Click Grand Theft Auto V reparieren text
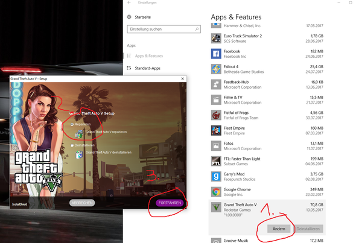356x243 pixels. [x=106, y=132]
